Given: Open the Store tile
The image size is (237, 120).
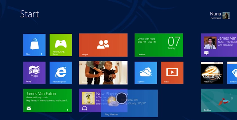Looking at the screenshot, I should (x=34, y=45).
